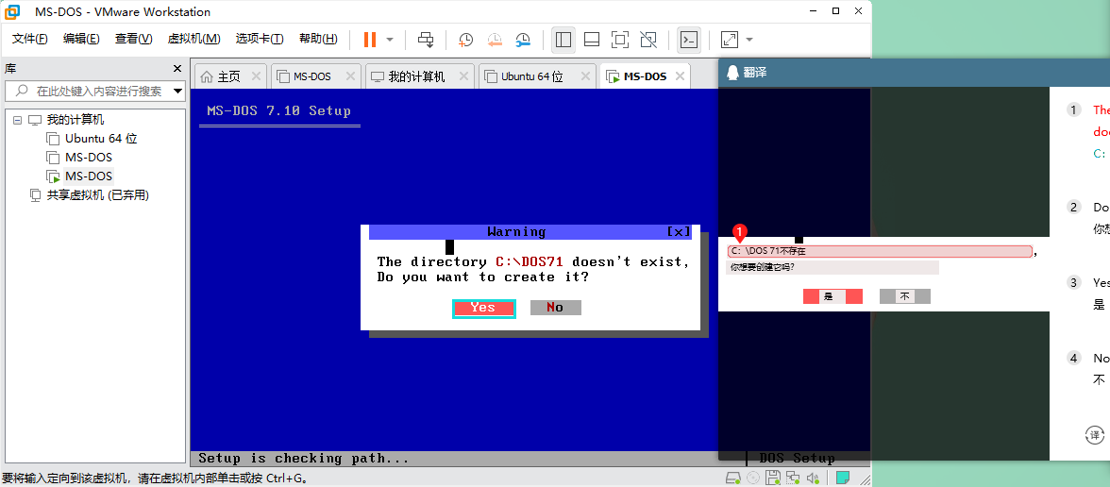This screenshot has height=487, width=1110.
Task: Open the stretch display dropdown arrow
Action: (x=749, y=40)
